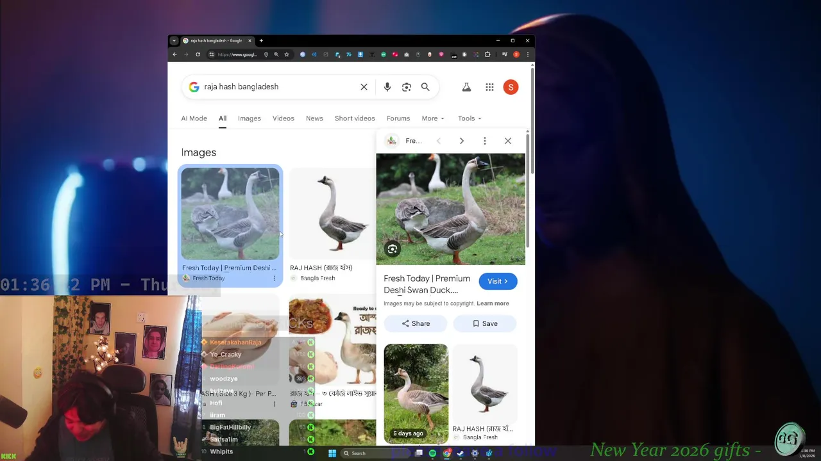Open options for the Fresh Today result

click(x=274, y=278)
